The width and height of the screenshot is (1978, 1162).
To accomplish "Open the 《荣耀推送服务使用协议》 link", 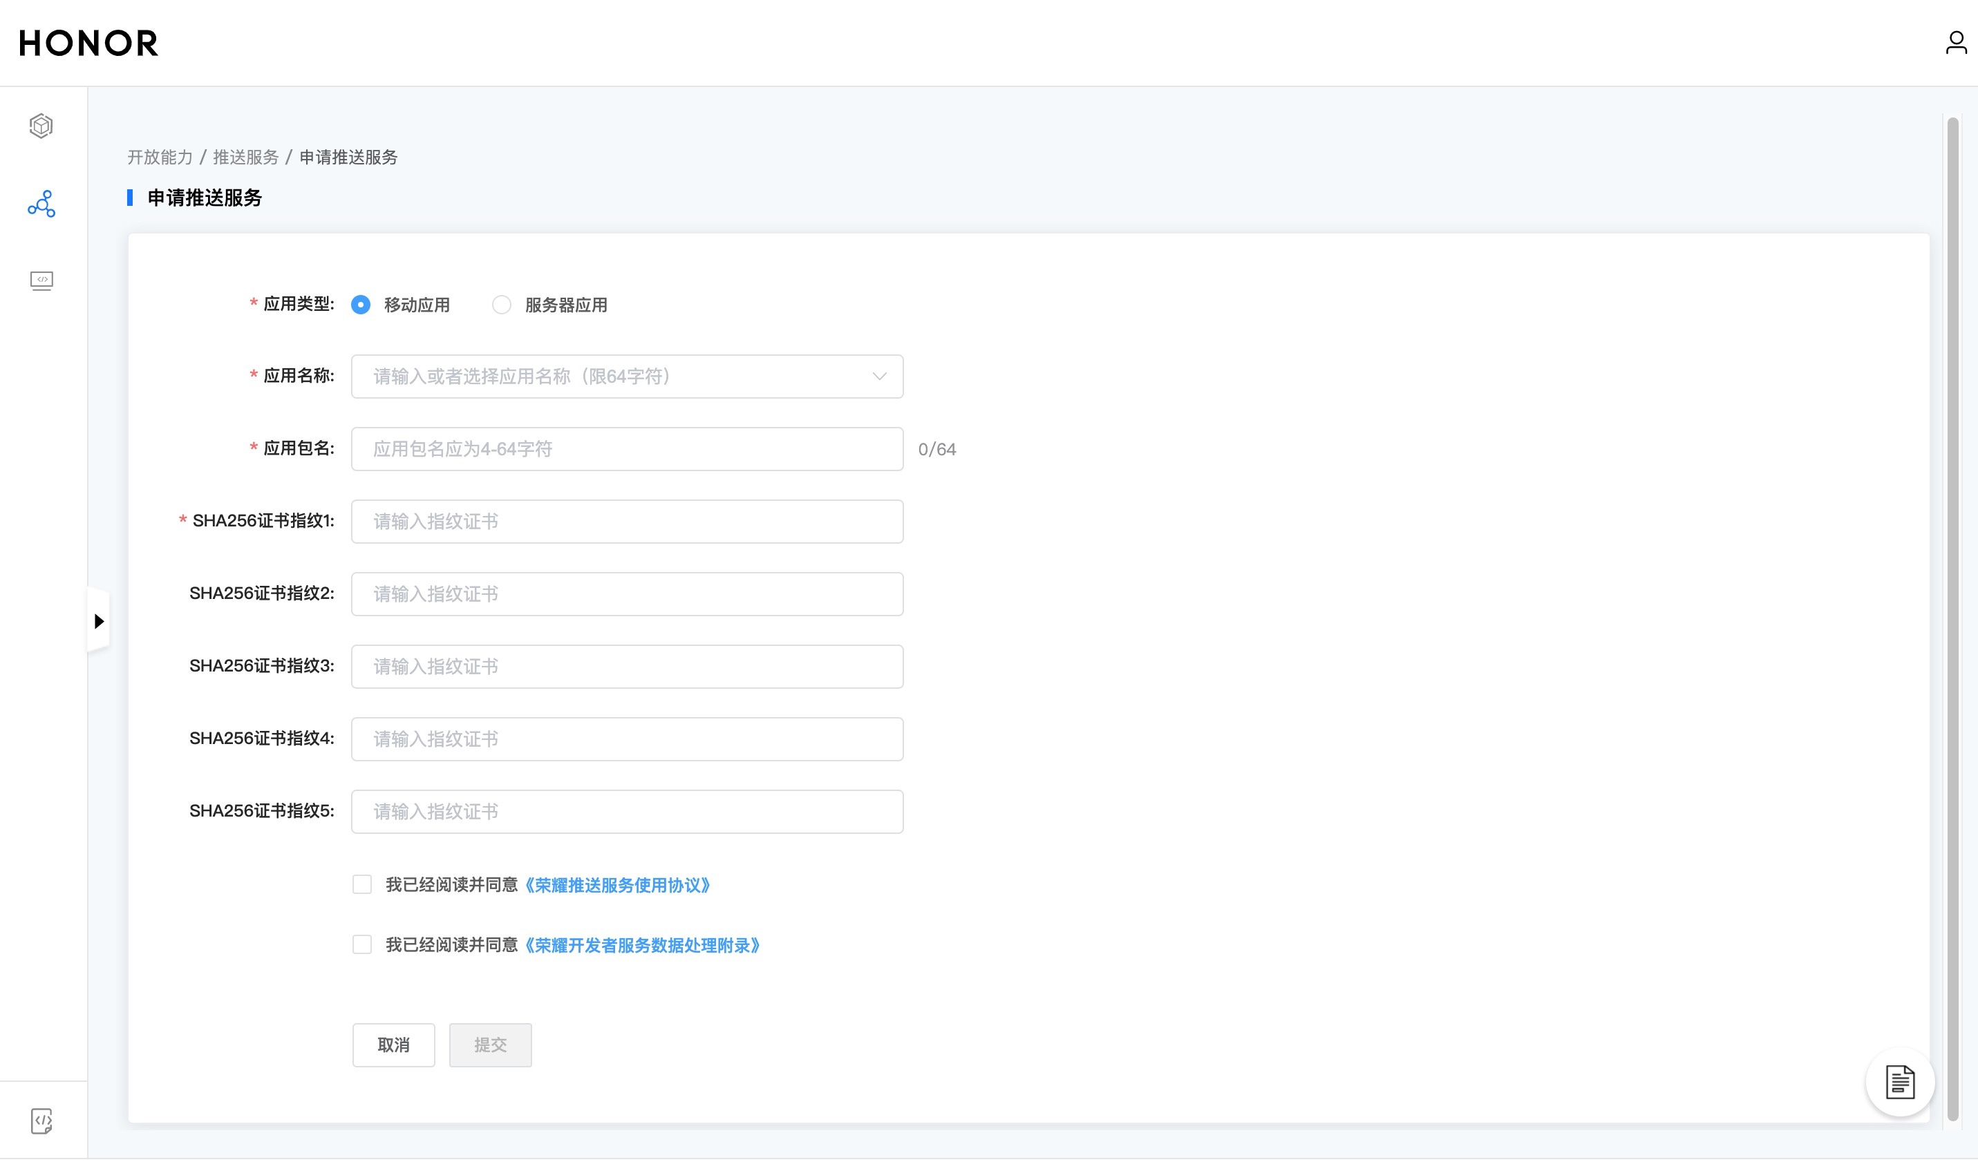I will point(618,886).
